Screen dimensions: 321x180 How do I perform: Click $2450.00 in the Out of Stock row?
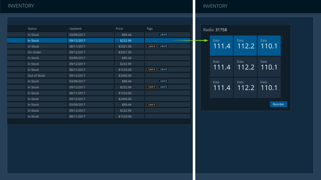[125, 76]
